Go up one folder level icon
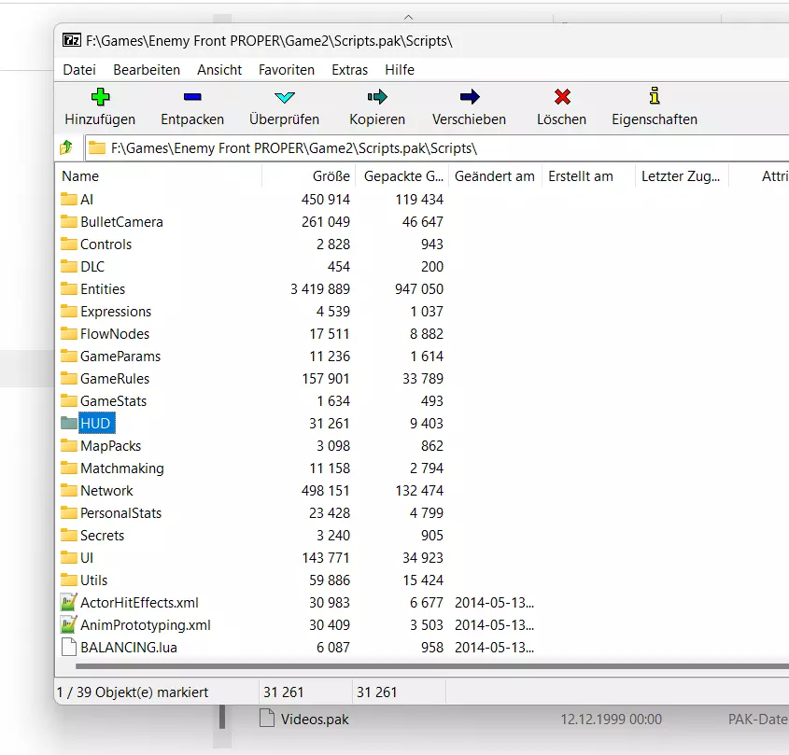Screen dimensions: 789x755 (x=66, y=147)
